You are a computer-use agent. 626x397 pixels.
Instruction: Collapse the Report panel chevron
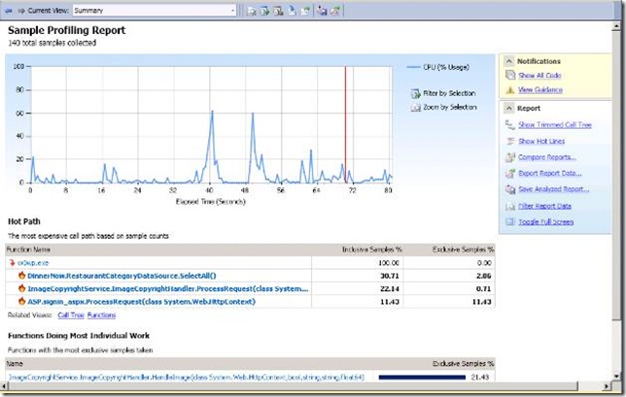point(508,108)
